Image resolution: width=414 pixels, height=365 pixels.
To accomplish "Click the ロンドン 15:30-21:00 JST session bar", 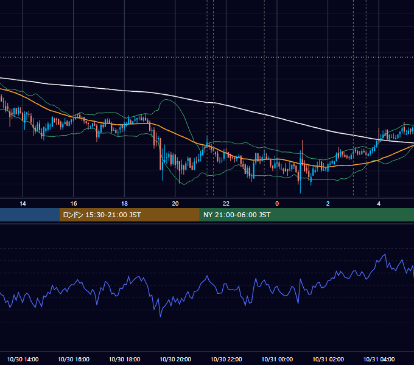I will [129, 215].
